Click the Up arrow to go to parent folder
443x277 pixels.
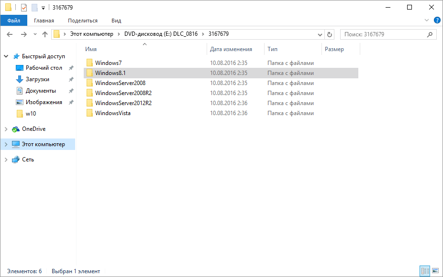point(45,34)
